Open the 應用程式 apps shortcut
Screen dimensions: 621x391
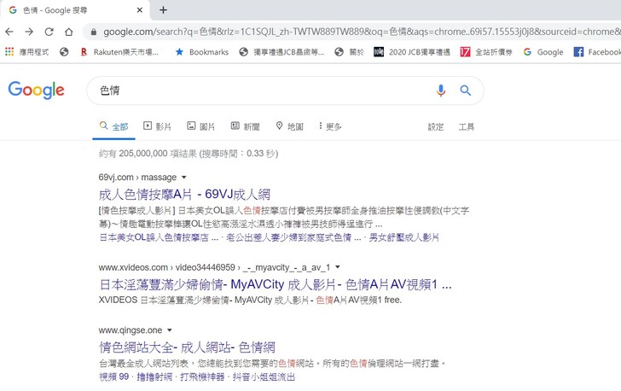point(27,52)
